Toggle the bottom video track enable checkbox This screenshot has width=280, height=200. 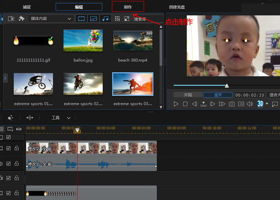pos(8,193)
